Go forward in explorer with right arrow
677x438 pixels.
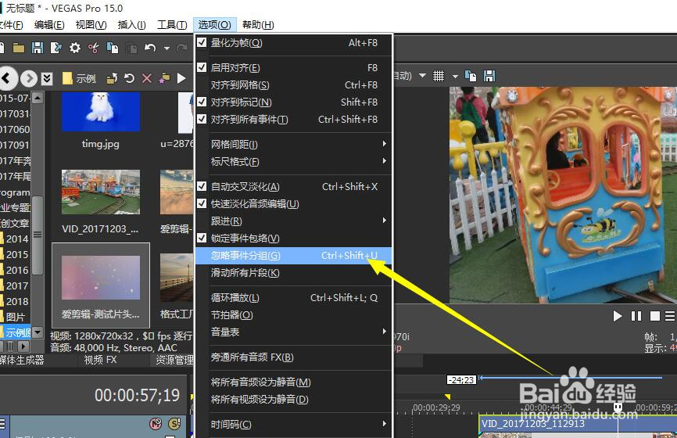pos(29,79)
